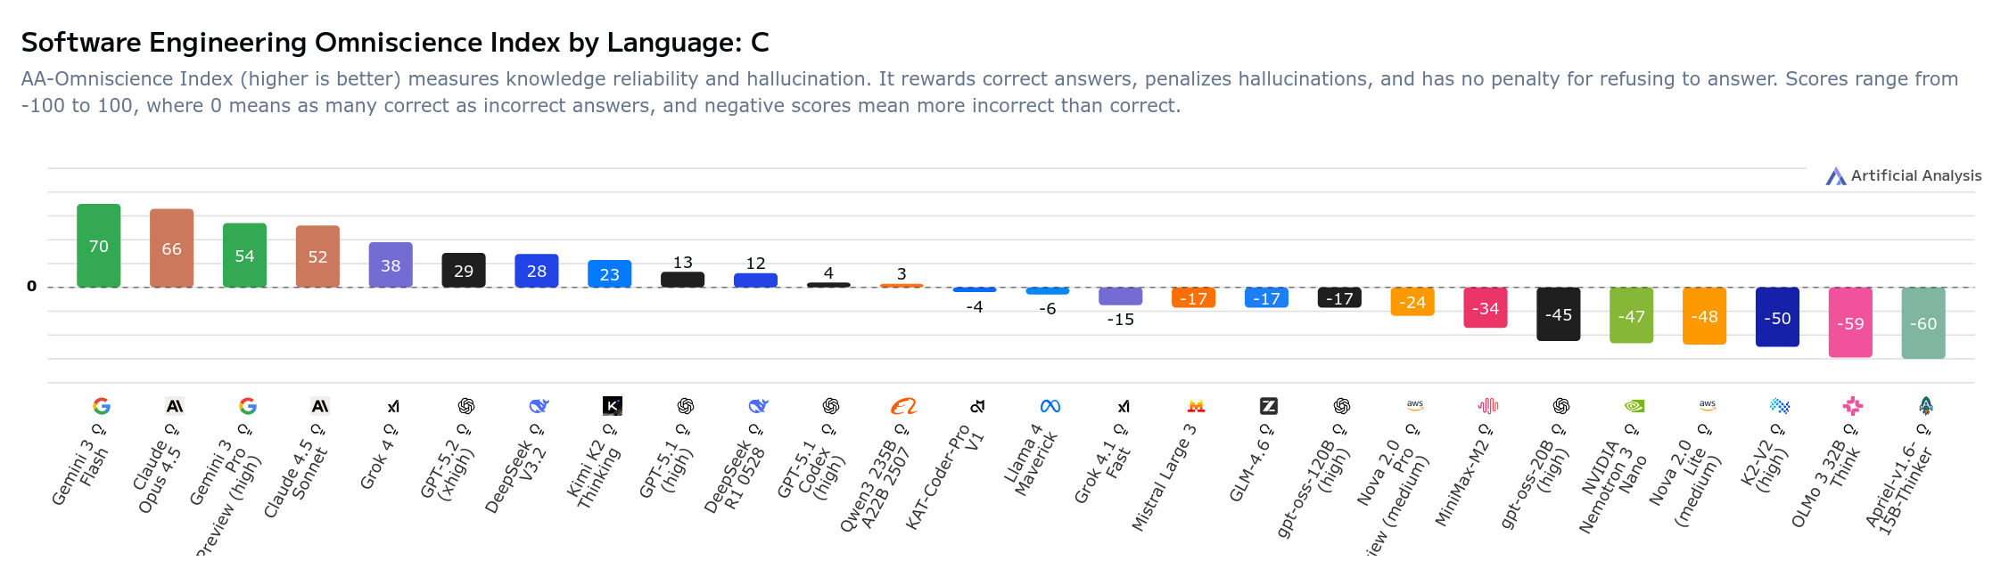Click the NVIDIA logo icon
2009x577 pixels.
pos(1634,406)
